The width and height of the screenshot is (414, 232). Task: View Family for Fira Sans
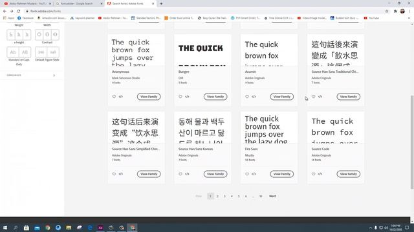(282, 174)
